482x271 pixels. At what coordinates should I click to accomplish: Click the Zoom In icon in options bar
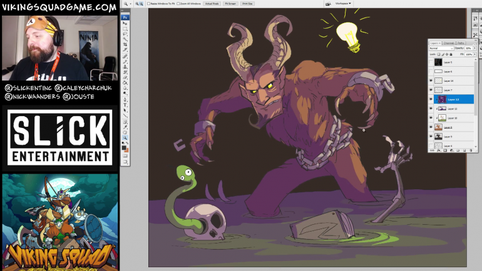(137, 4)
